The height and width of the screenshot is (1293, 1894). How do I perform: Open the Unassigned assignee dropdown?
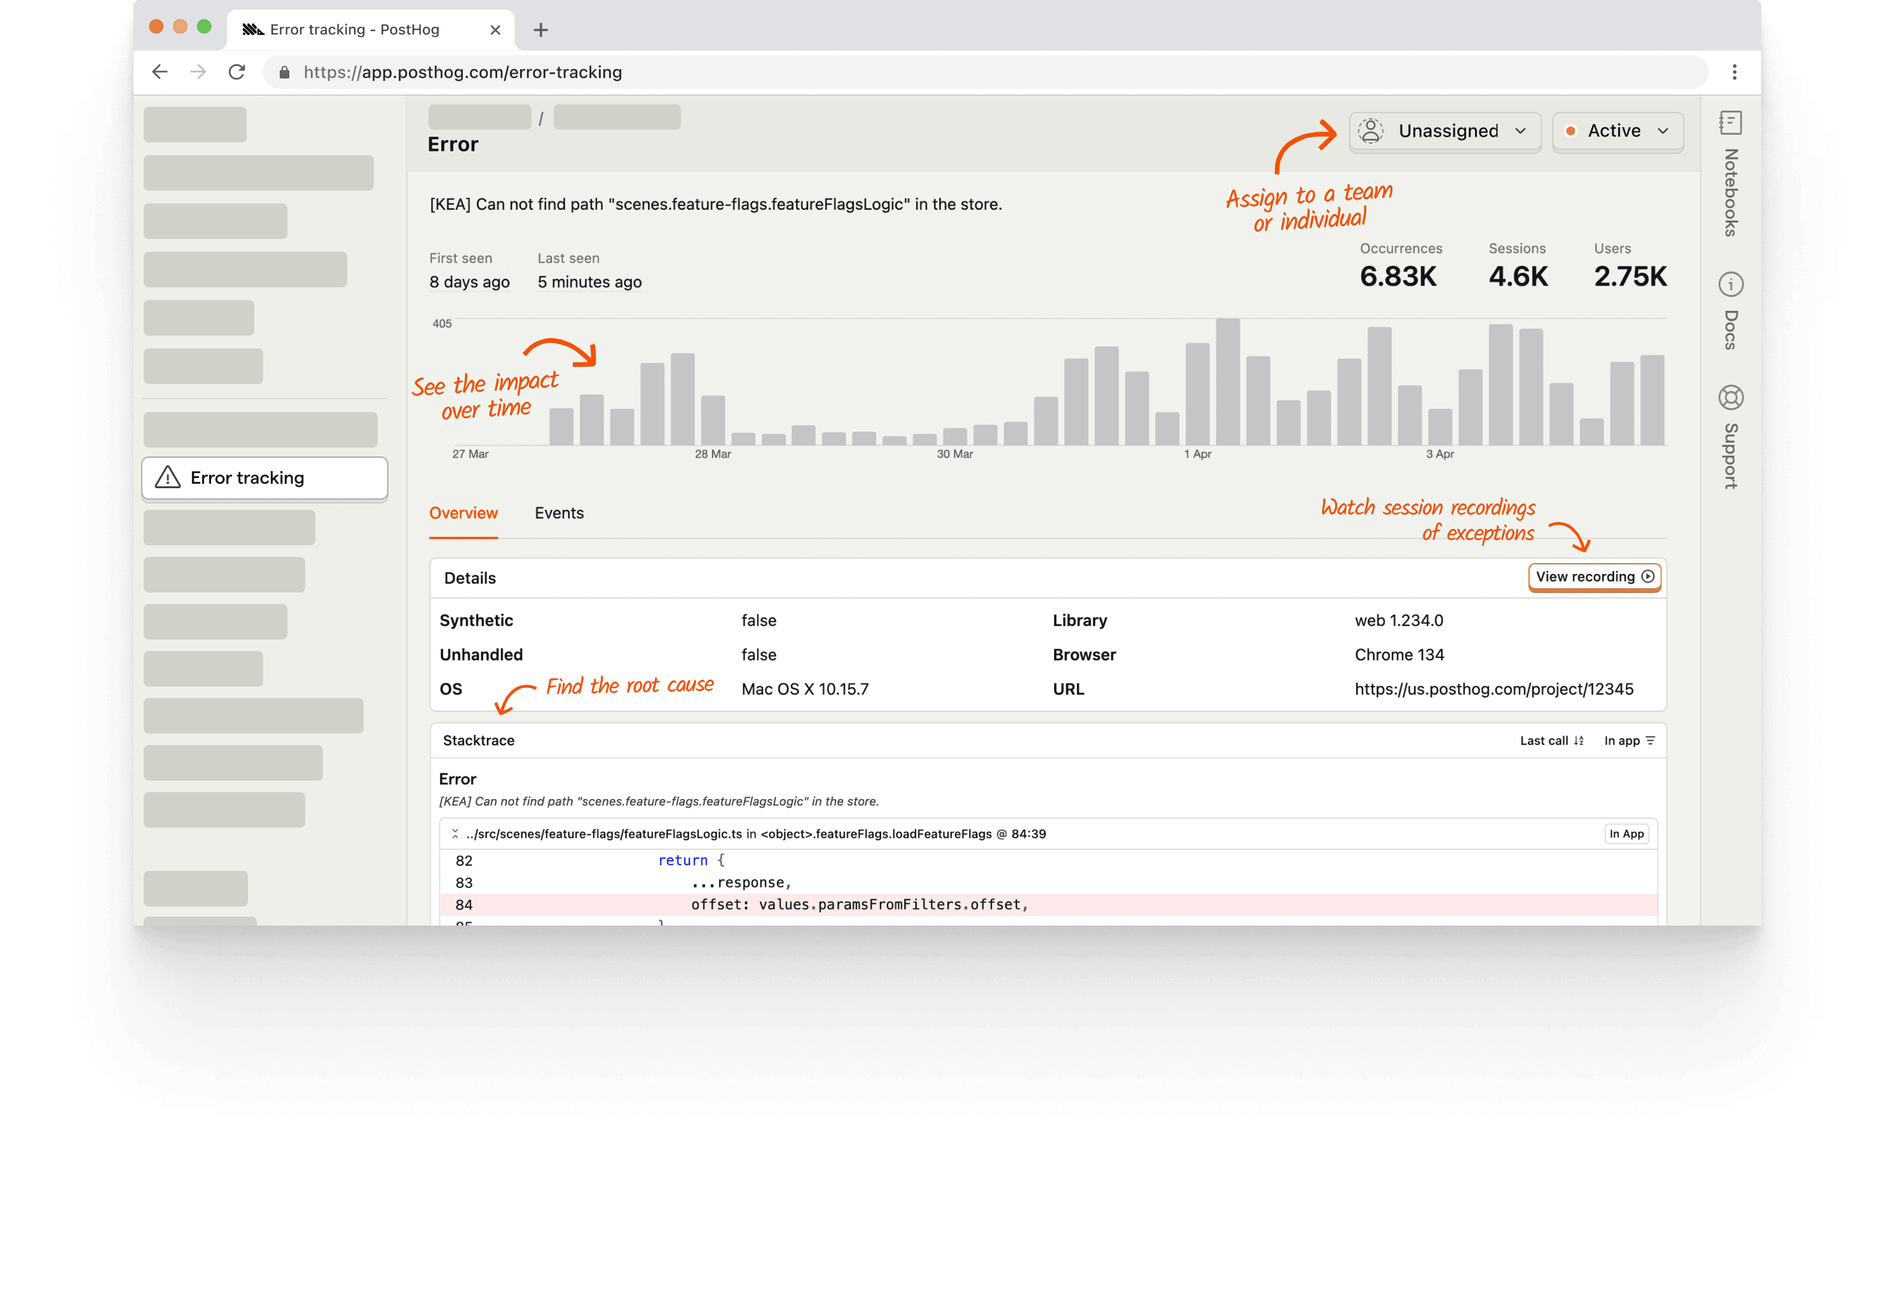click(1445, 131)
